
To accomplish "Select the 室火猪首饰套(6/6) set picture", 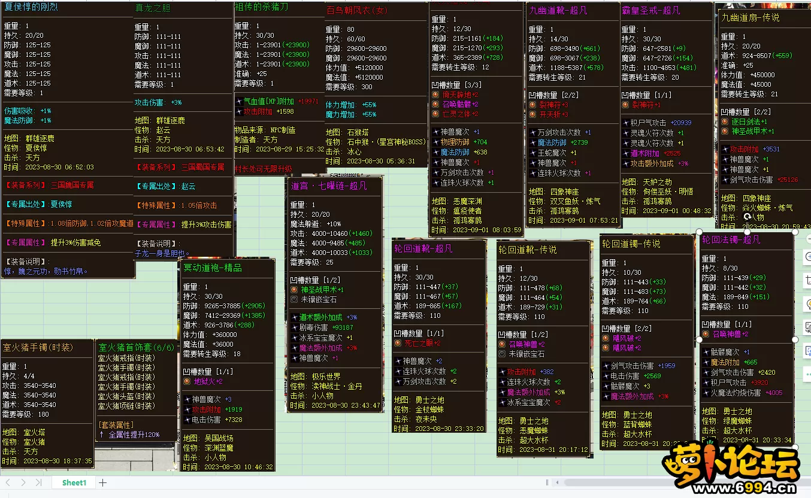I will pos(137,389).
